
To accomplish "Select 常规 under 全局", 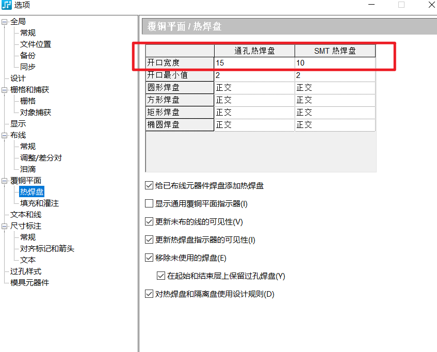I will pos(28,33).
